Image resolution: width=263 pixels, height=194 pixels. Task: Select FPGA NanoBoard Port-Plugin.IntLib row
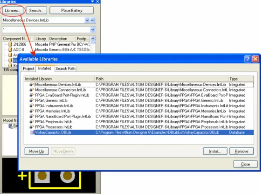139,117
